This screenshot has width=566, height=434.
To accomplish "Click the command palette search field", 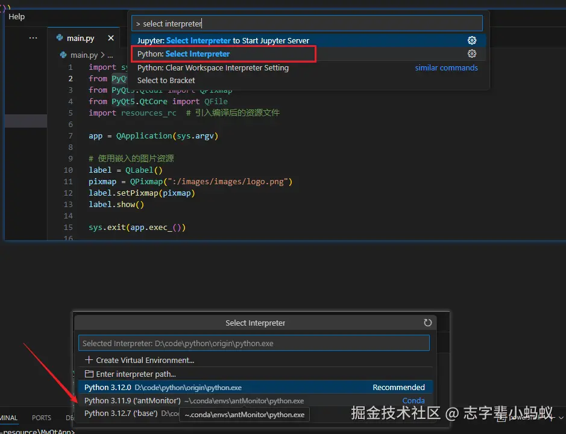I will (307, 23).
